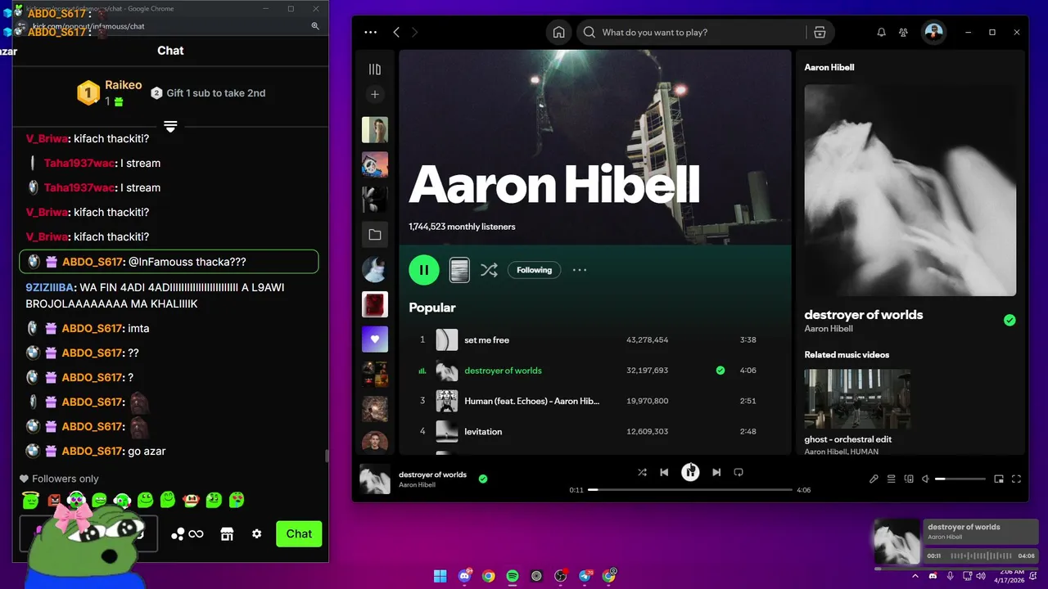
Task: Open the folder icon in Spotify sidebar
Action: point(375,235)
